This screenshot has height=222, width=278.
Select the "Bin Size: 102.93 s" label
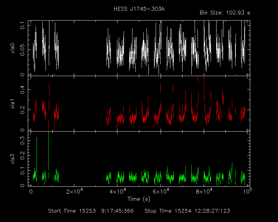[x=225, y=13]
